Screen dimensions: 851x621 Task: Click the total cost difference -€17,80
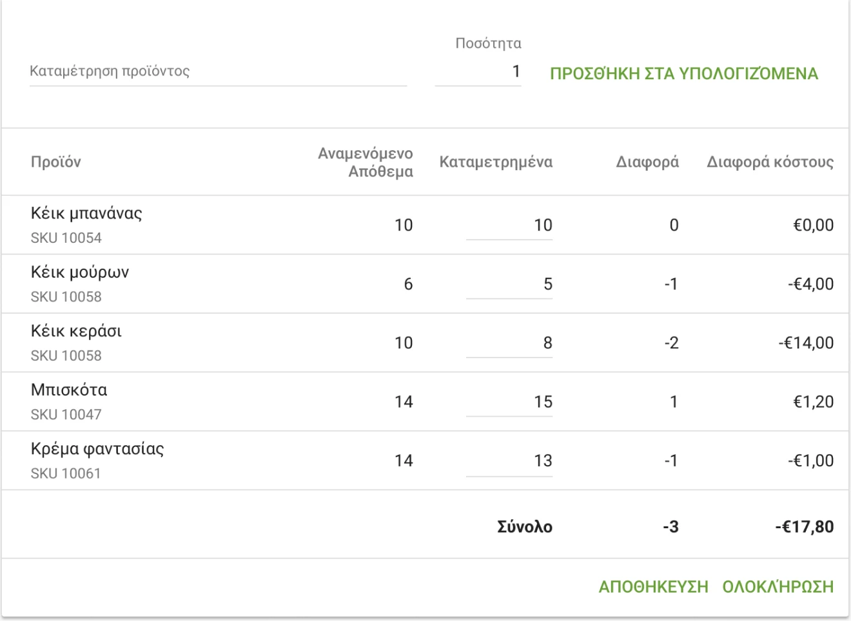click(x=804, y=527)
